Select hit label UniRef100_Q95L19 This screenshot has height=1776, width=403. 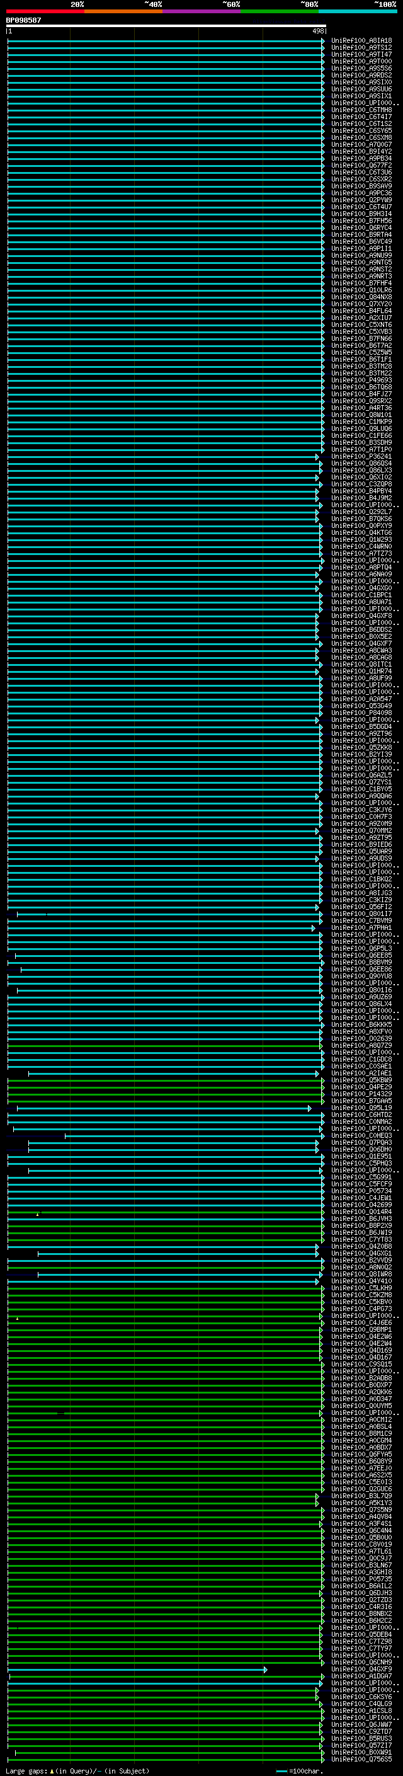click(361, 1108)
